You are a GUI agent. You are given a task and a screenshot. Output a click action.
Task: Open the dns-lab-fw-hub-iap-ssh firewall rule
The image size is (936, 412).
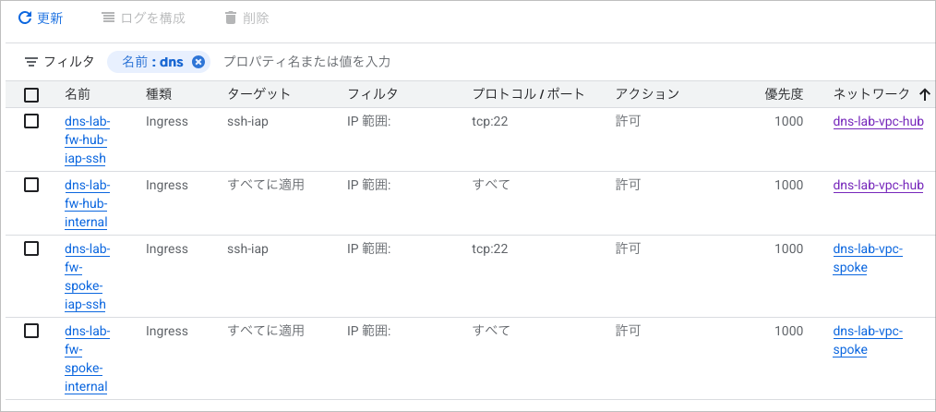(86, 139)
